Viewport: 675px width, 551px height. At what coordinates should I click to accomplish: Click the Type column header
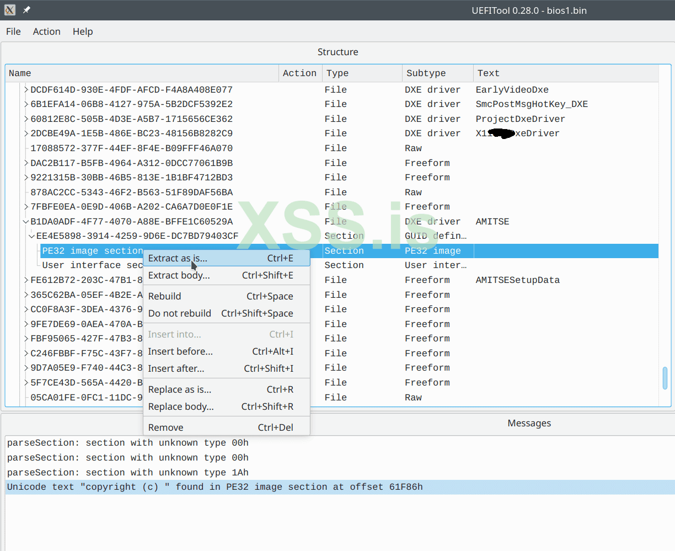point(362,73)
